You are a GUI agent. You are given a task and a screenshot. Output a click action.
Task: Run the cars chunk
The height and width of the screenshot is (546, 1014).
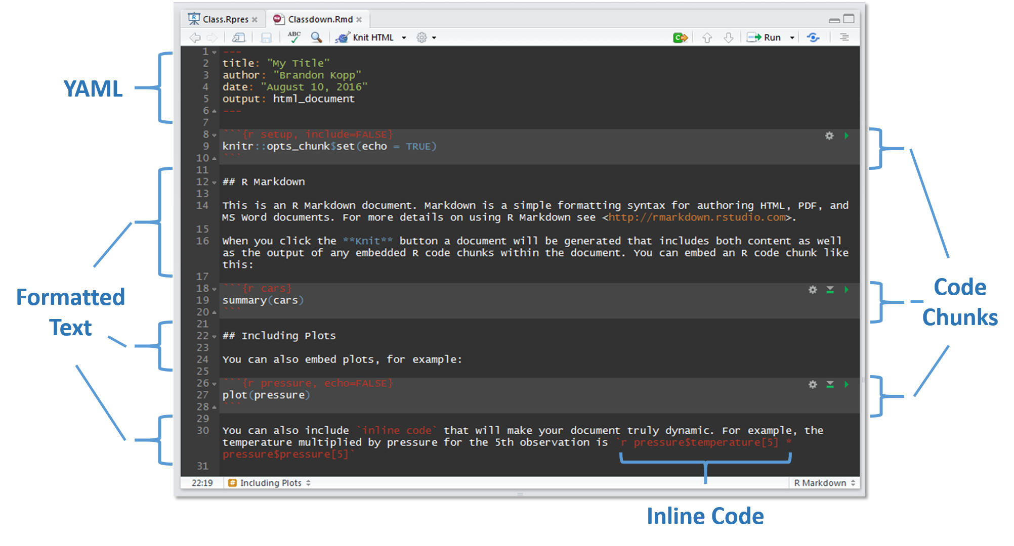click(x=847, y=290)
